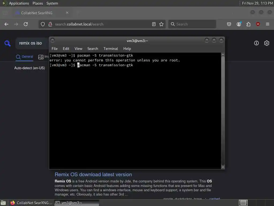Image resolution: width=274 pixels, height=206 pixels.
Task: Show desktop from bottom panel icon
Action: pyautogui.click(x=3, y=203)
